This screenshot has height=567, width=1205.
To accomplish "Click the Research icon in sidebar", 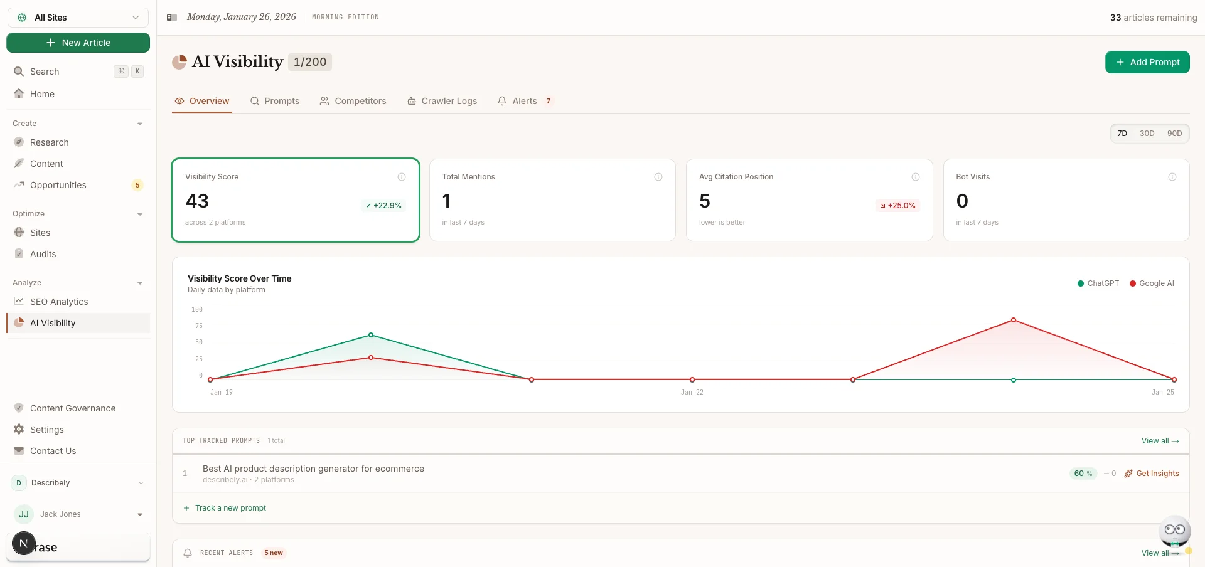I will click(19, 142).
